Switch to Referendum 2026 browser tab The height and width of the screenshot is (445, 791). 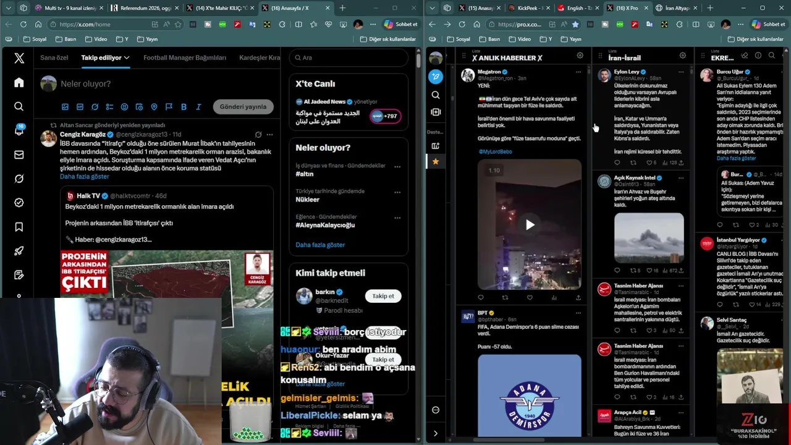(145, 8)
